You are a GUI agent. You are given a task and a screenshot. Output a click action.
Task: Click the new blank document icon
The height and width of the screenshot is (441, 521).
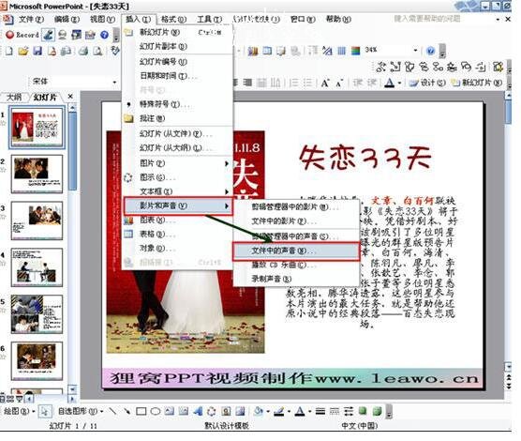pyautogui.click(x=9, y=51)
